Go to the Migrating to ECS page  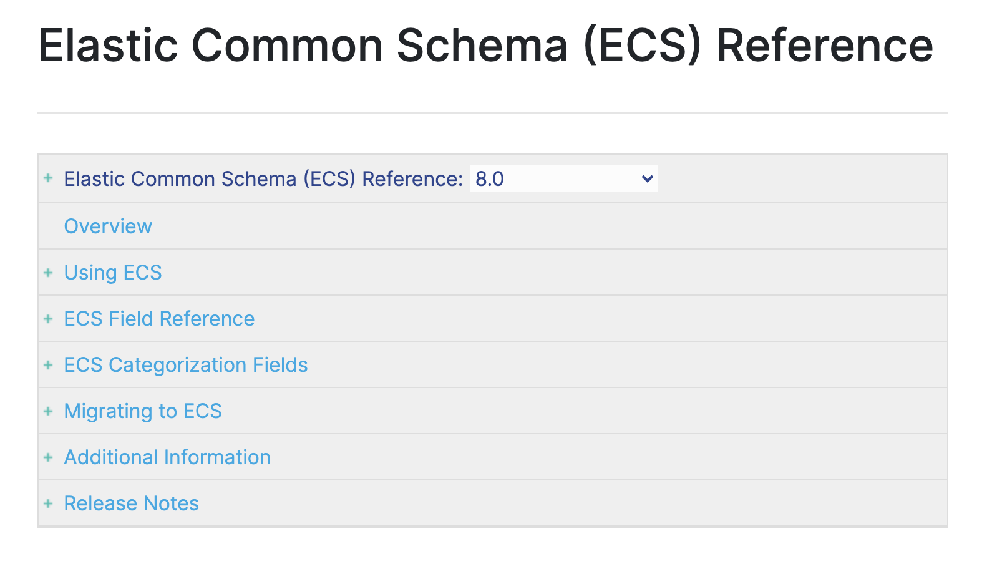[x=142, y=411]
